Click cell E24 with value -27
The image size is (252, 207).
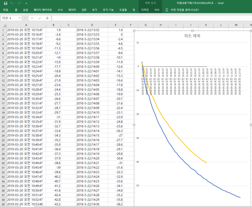click(x=116, y=135)
